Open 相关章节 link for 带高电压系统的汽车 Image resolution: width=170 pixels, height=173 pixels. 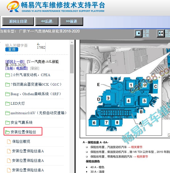[x=142, y=156]
